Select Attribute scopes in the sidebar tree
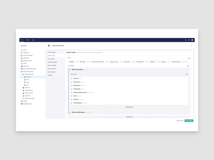214x160 pixels. [x=29, y=93]
